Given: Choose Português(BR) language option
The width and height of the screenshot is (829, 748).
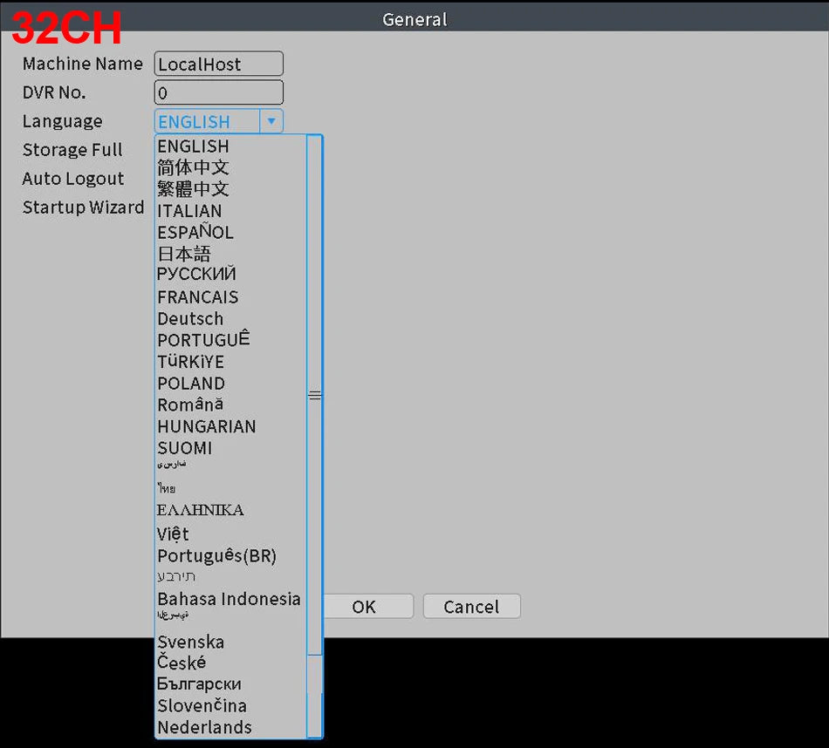Looking at the screenshot, I should pos(216,556).
